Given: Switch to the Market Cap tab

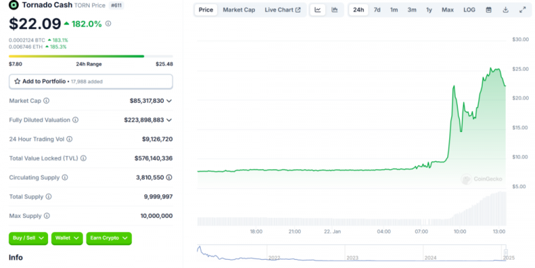Looking at the screenshot, I should pos(239,10).
